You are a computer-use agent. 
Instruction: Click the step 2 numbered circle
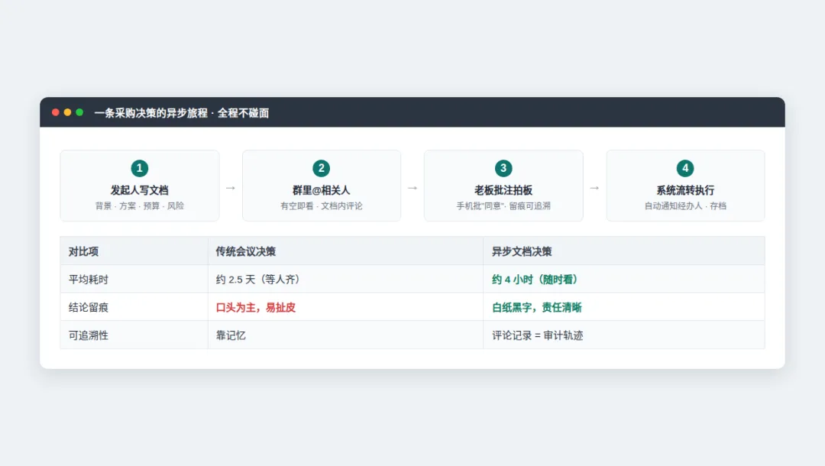(321, 168)
